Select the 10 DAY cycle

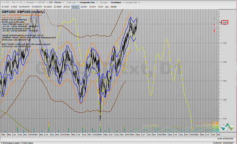click(x=93, y=7)
